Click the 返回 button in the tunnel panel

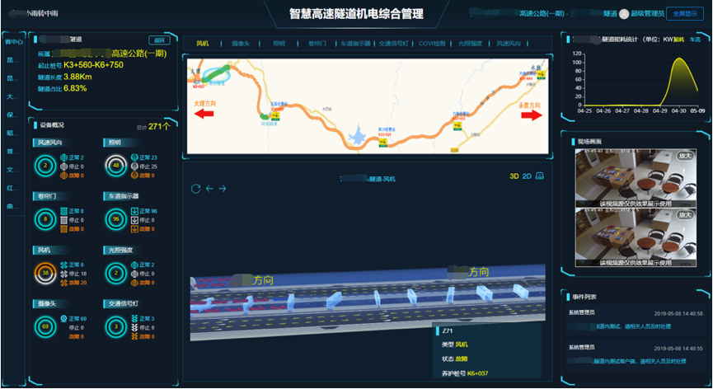coord(158,40)
